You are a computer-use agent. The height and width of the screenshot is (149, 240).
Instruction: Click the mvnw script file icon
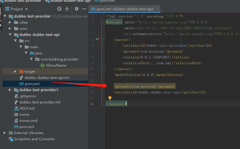click(16, 115)
